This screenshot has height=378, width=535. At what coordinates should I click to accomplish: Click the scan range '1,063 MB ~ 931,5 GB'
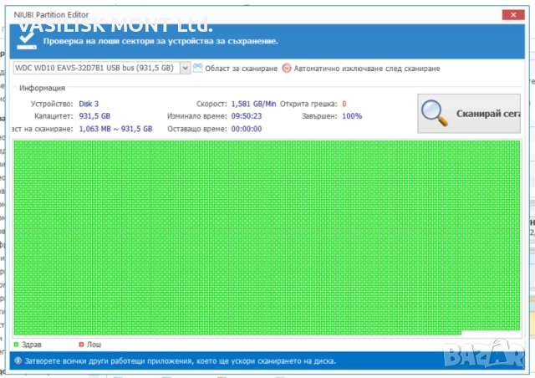[115, 129]
